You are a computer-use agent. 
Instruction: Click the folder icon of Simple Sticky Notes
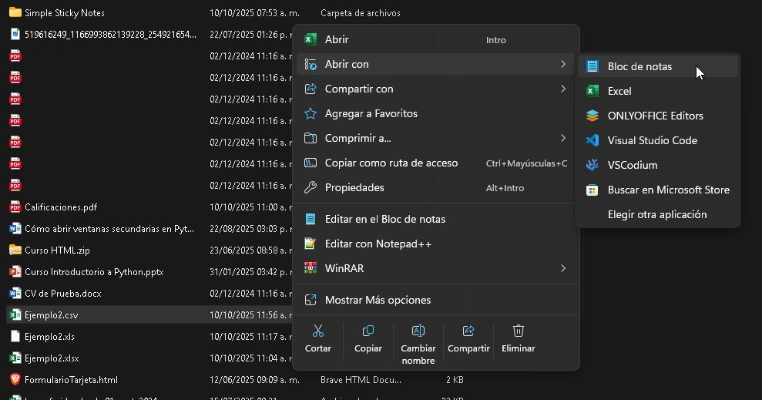(x=15, y=12)
